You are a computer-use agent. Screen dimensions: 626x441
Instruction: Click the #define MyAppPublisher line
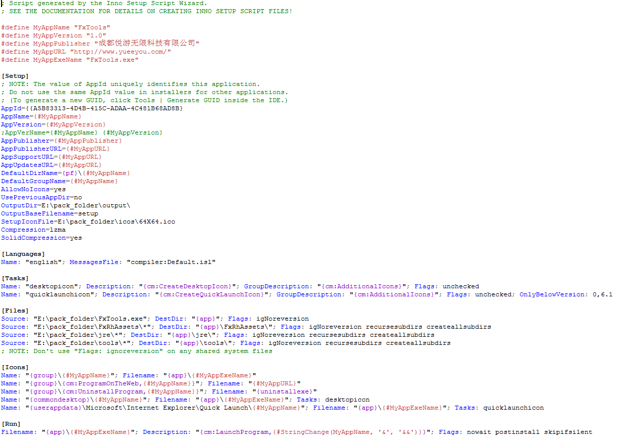(x=100, y=43)
